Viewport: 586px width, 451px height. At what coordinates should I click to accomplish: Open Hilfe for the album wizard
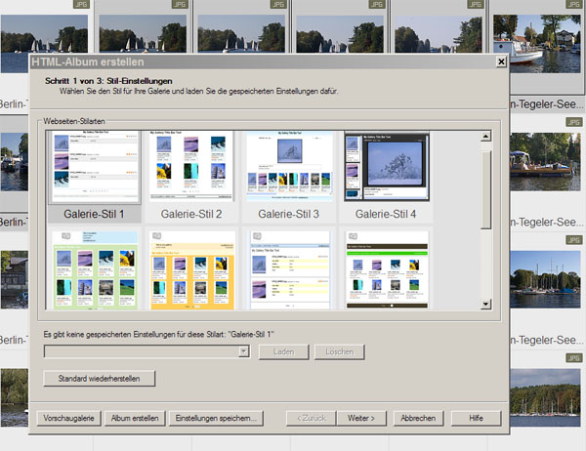pyautogui.click(x=476, y=418)
